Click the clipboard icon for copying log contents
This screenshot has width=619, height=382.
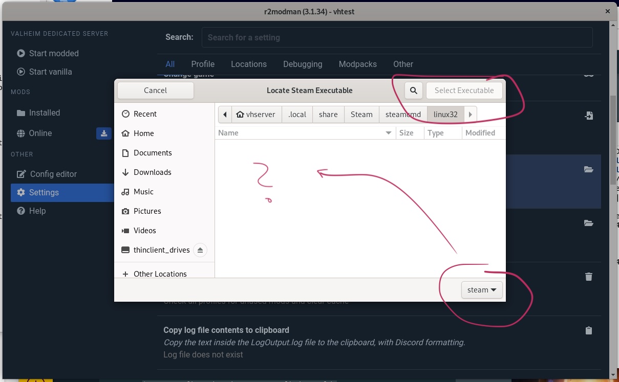pos(588,330)
